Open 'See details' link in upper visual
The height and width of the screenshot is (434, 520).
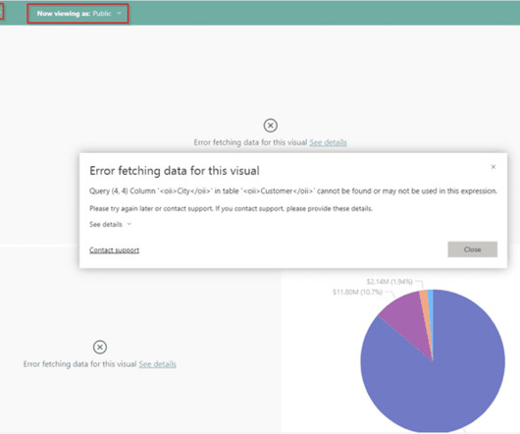(328, 142)
